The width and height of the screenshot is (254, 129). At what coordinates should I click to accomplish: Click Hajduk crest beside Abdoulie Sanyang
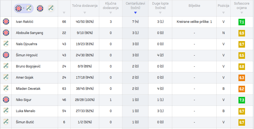[6, 33]
